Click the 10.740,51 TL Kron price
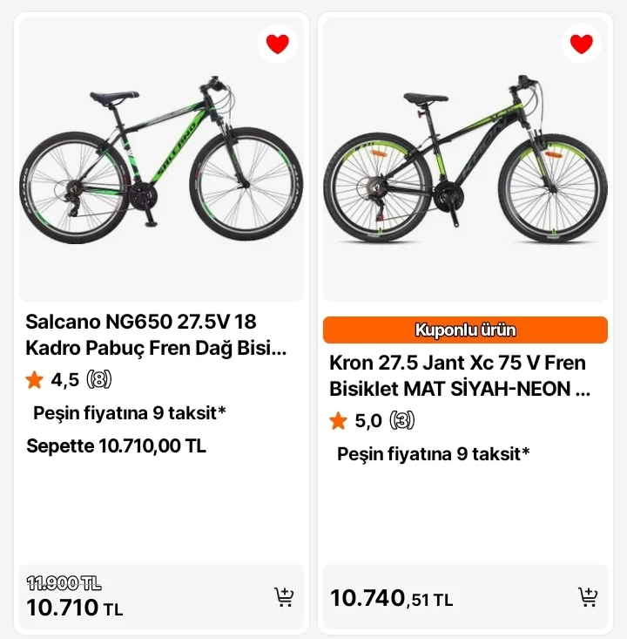The height and width of the screenshot is (639, 627). [391, 598]
